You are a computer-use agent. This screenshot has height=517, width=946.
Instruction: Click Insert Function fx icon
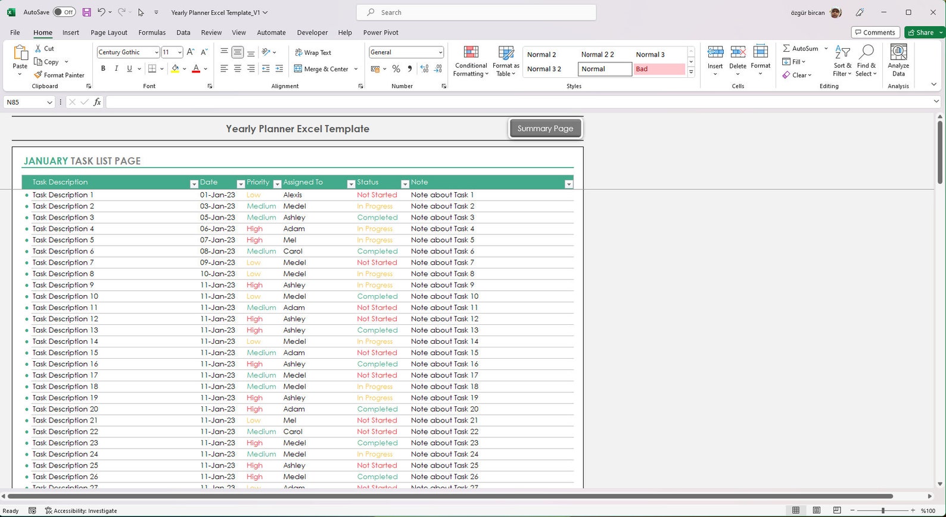97,102
